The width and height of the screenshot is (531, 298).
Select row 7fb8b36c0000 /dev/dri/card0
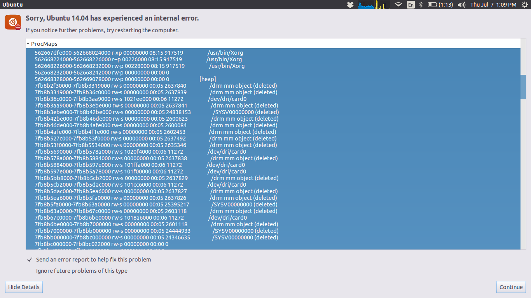tap(273, 99)
